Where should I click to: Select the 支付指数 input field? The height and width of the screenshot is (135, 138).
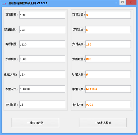42,105
